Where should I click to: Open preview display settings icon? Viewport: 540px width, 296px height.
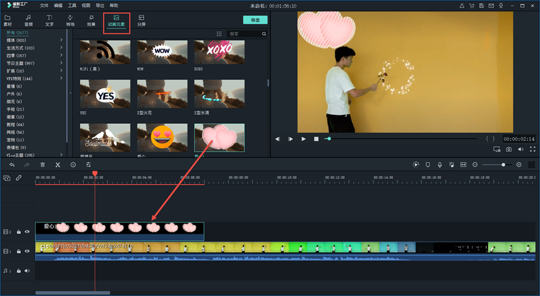(497, 149)
